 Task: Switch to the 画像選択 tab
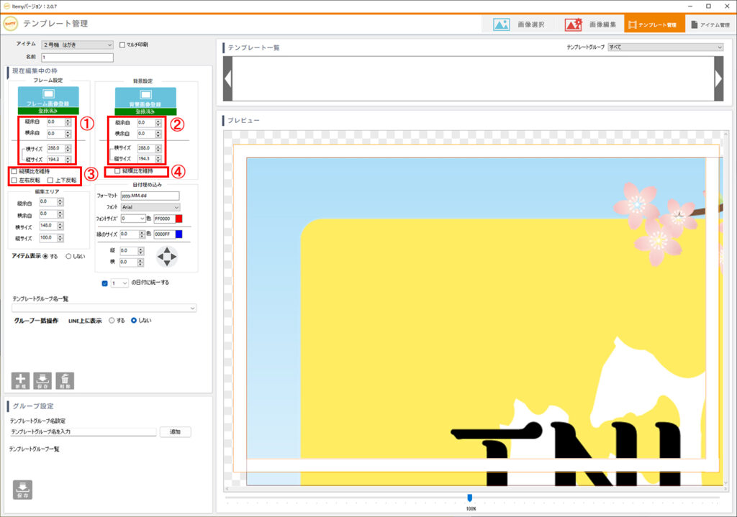[519, 24]
